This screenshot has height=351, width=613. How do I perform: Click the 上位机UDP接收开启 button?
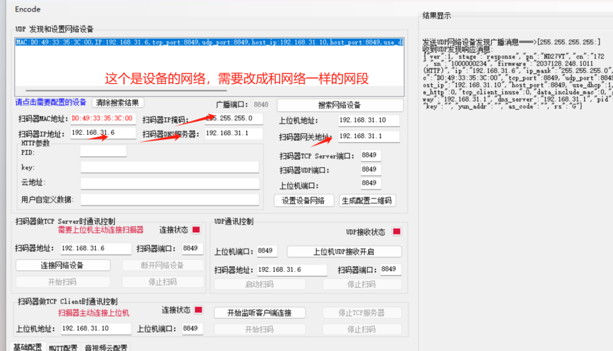tap(344, 252)
